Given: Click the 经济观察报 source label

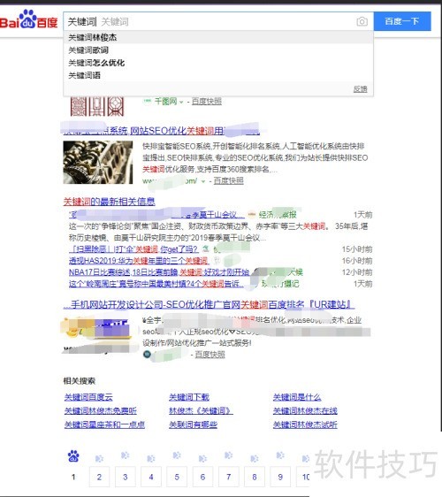Looking at the screenshot, I should [x=278, y=215].
